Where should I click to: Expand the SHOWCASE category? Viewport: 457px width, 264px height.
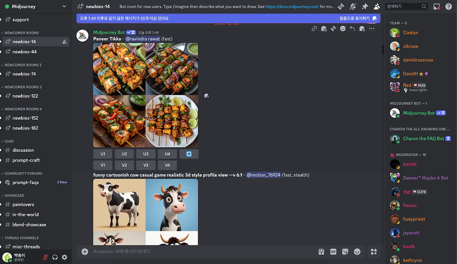(15, 195)
